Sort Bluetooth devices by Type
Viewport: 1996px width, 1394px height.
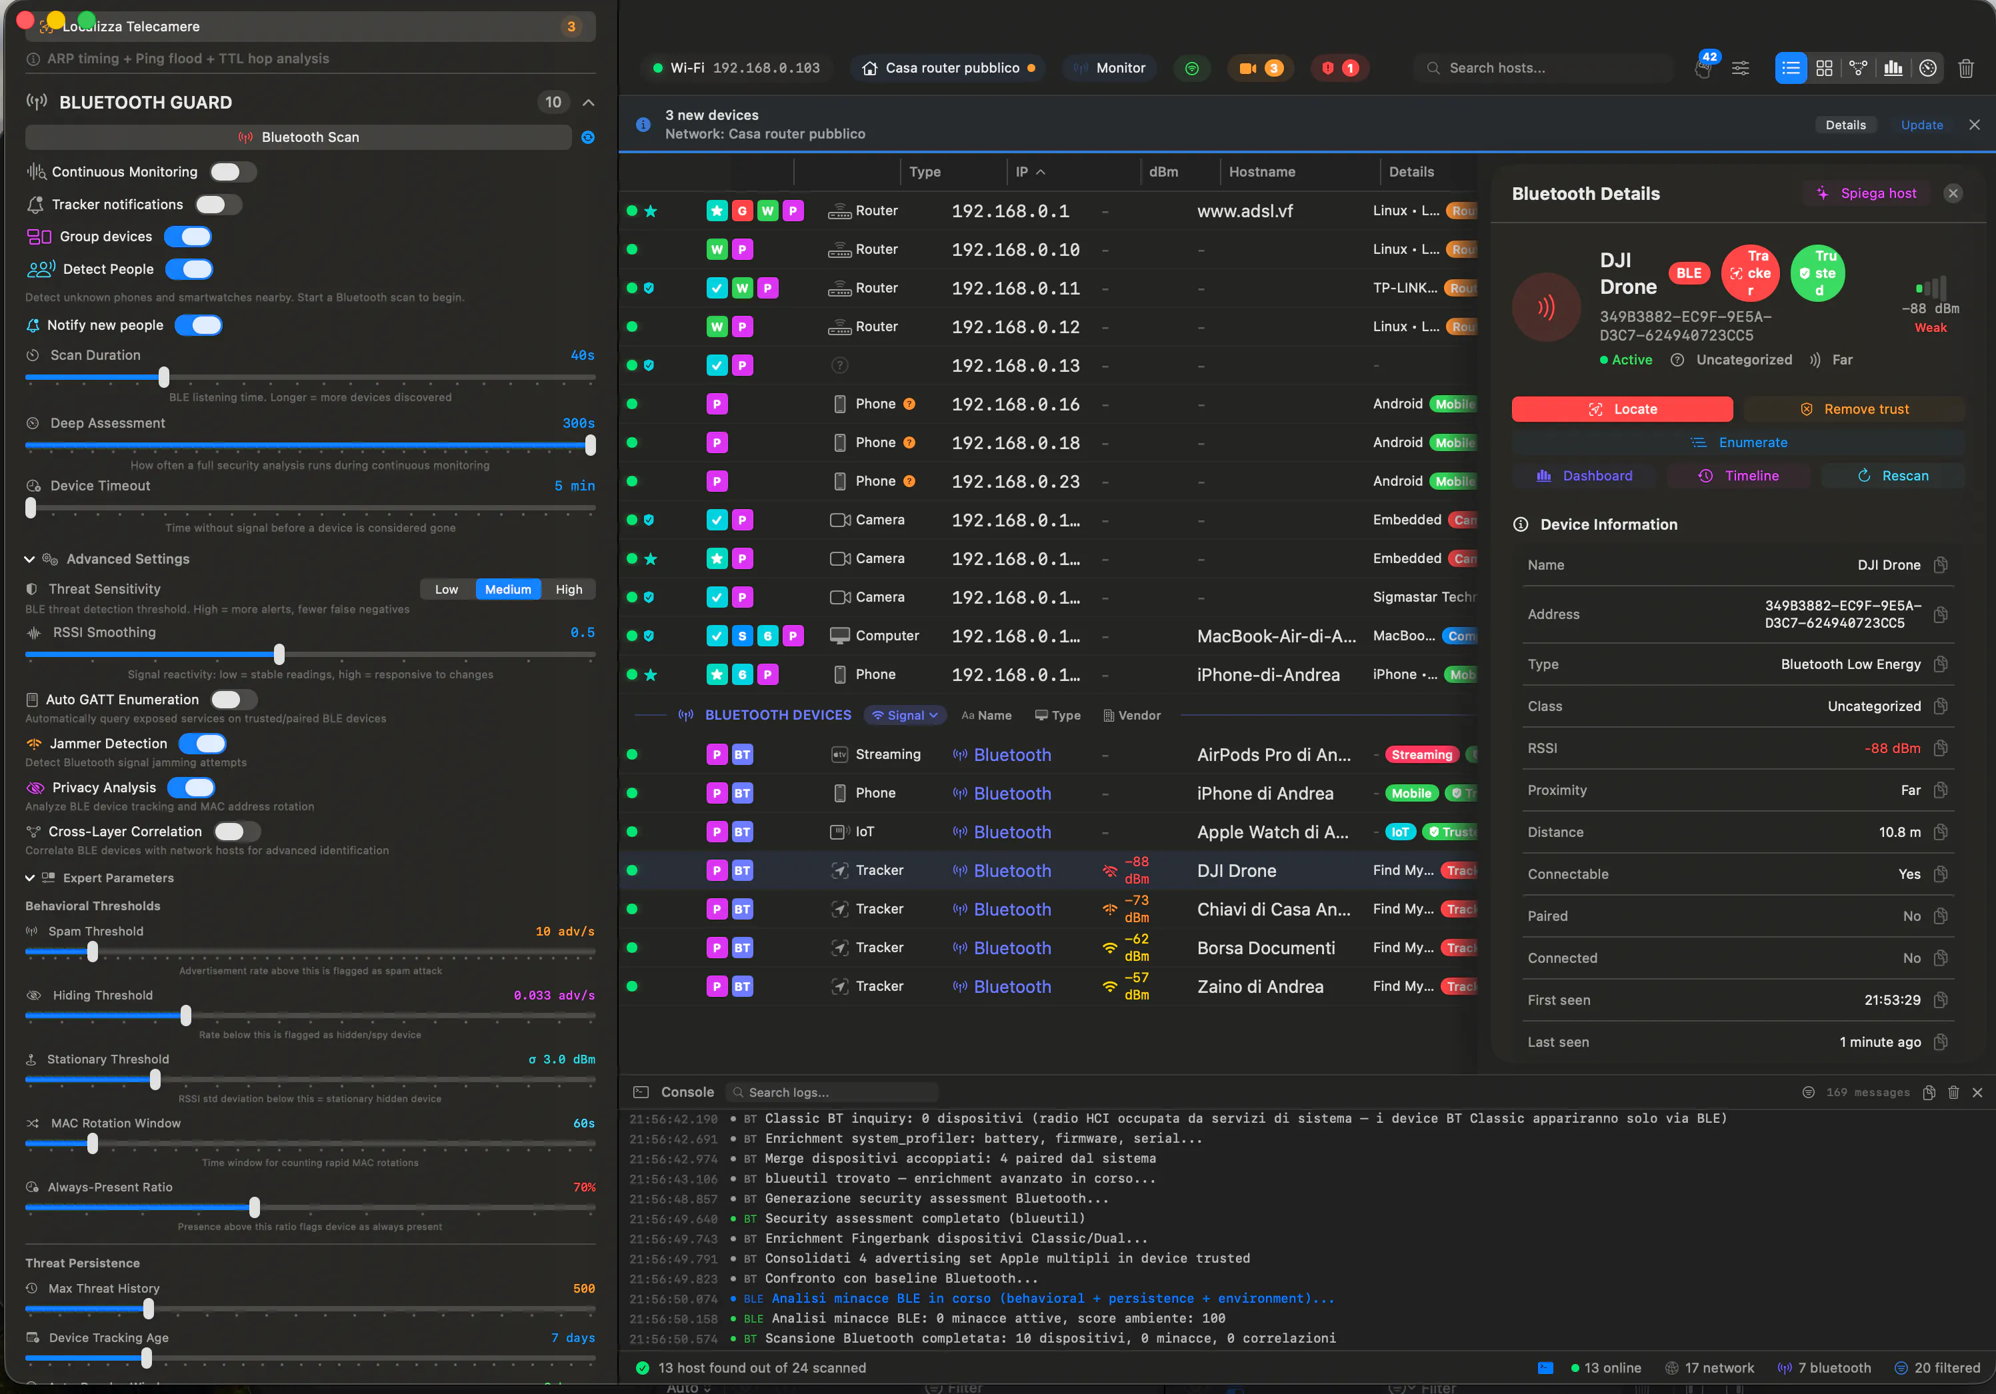click(x=1057, y=715)
